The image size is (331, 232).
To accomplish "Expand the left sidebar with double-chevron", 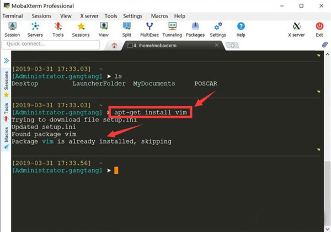I will [6, 60].
